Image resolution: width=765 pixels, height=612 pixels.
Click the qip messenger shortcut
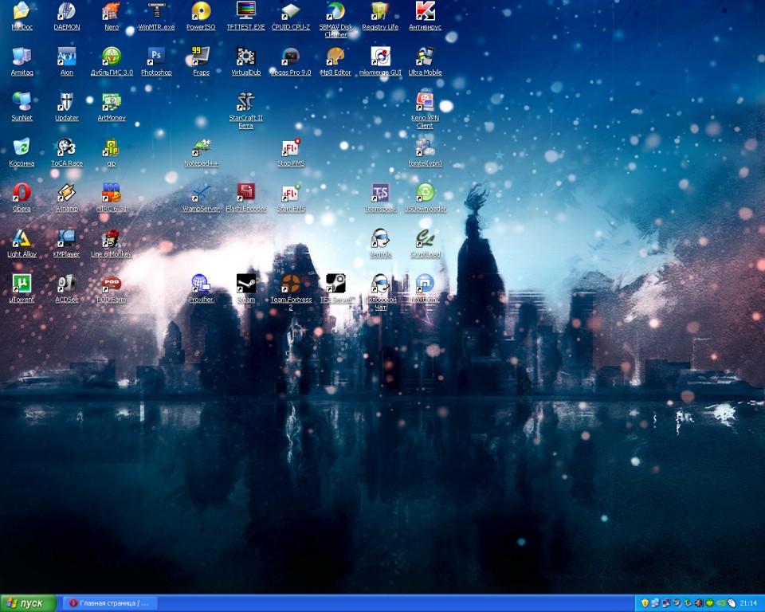pos(112,147)
